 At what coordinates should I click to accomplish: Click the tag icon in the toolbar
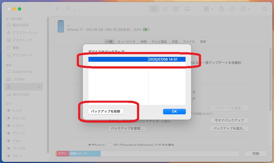[232, 9]
